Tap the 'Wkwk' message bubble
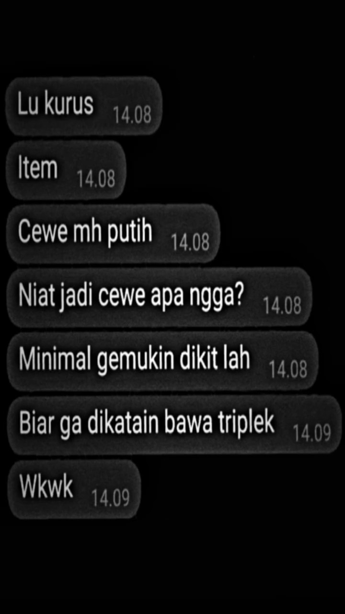The height and width of the screenshot is (614, 345). (73, 489)
